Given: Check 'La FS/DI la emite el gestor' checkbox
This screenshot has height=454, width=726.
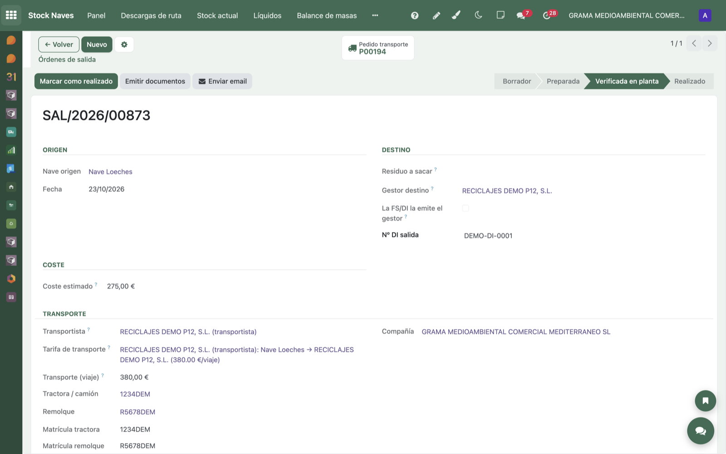Looking at the screenshot, I should pos(466,208).
